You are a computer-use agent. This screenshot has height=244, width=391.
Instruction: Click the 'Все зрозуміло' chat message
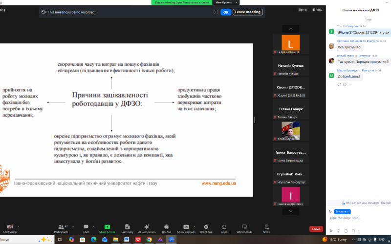pyautogui.click(x=349, y=47)
